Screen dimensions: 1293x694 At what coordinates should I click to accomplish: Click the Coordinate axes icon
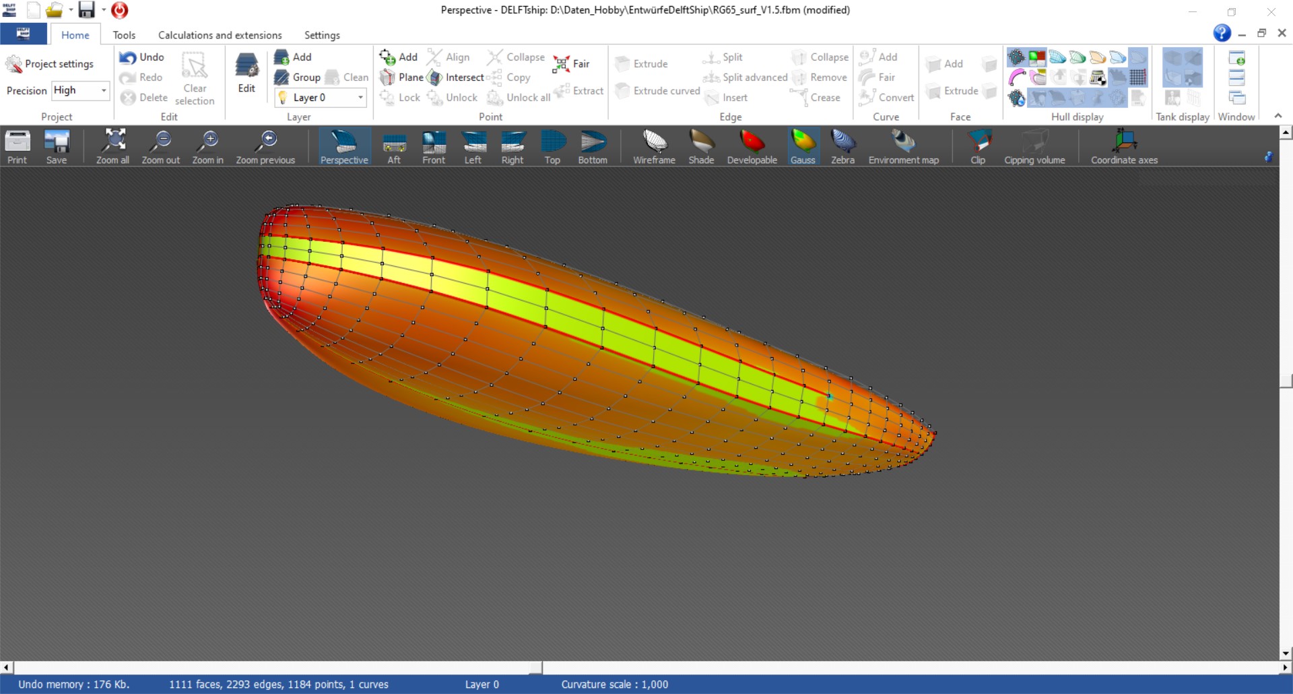point(1124,146)
